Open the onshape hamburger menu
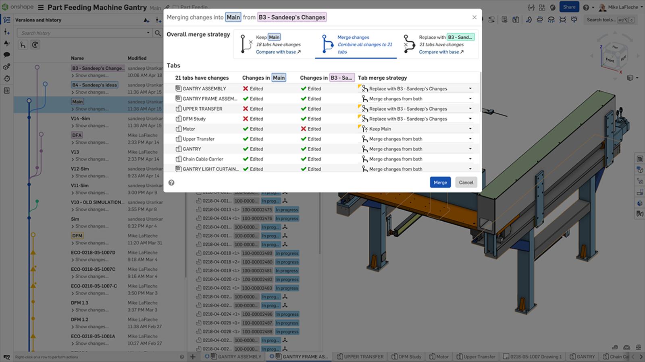The height and width of the screenshot is (362, 645). coord(41,7)
